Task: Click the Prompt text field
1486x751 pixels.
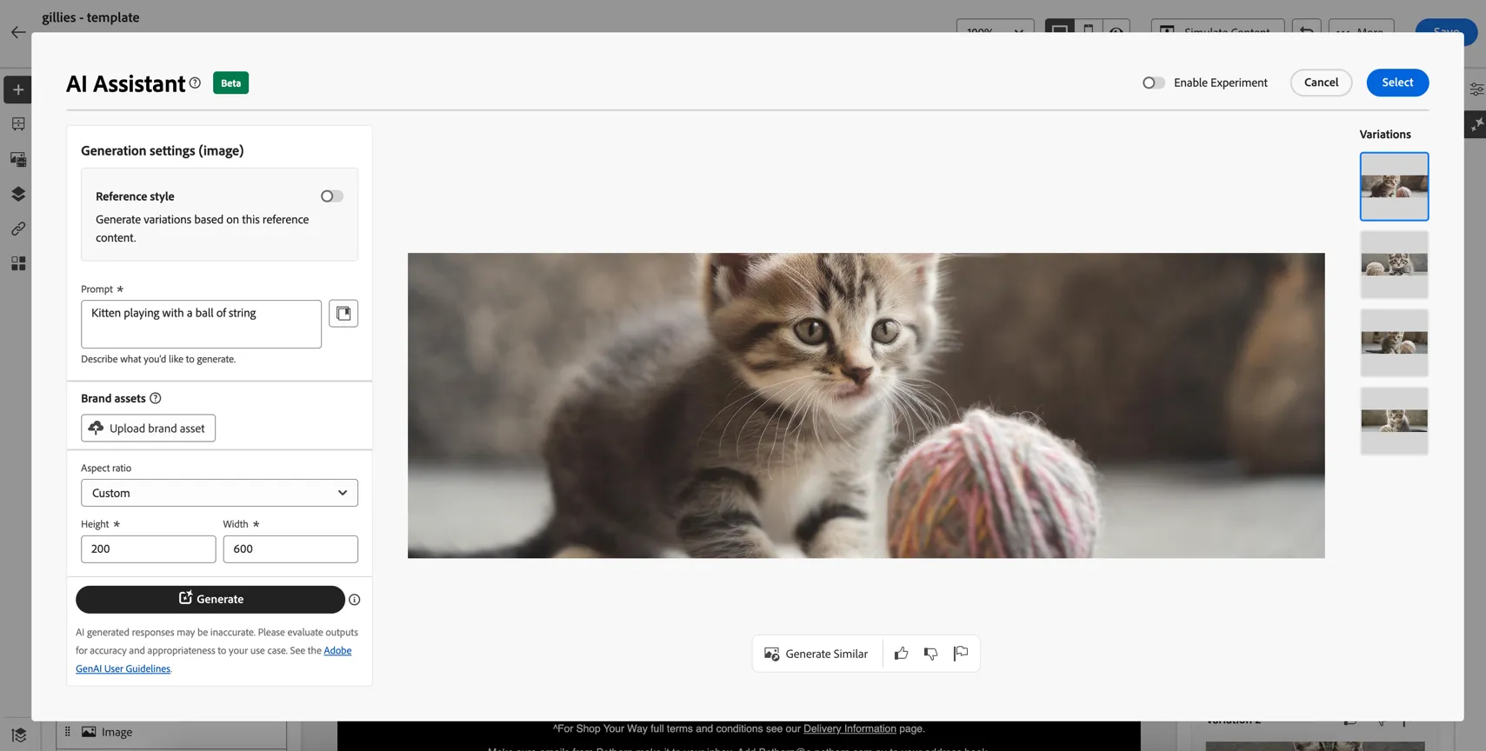Action: coord(201,324)
